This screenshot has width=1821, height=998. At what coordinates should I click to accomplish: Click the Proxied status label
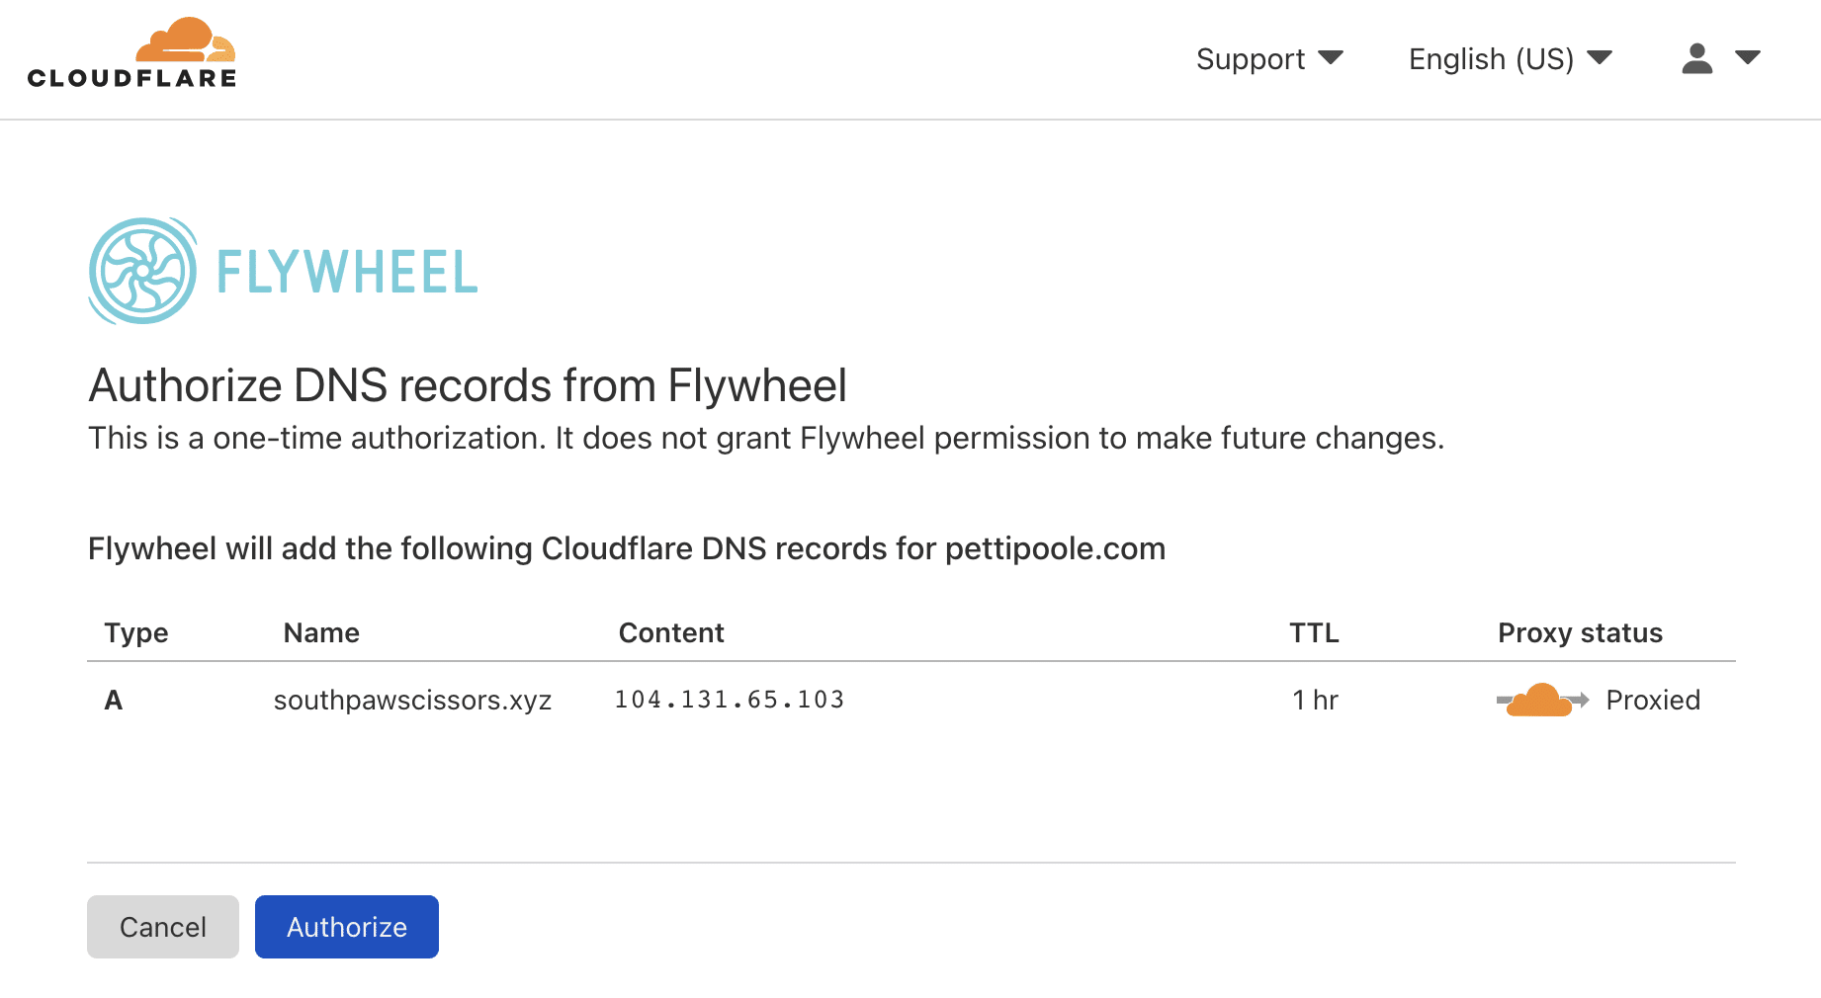coord(1653,700)
